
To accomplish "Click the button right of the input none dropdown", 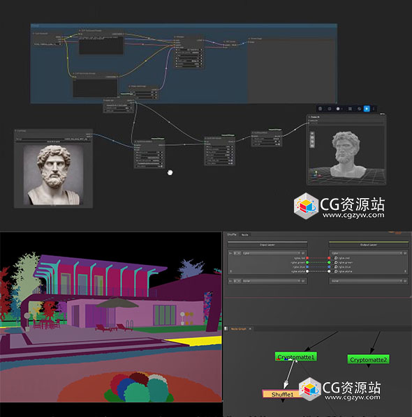I will coord(303,281).
